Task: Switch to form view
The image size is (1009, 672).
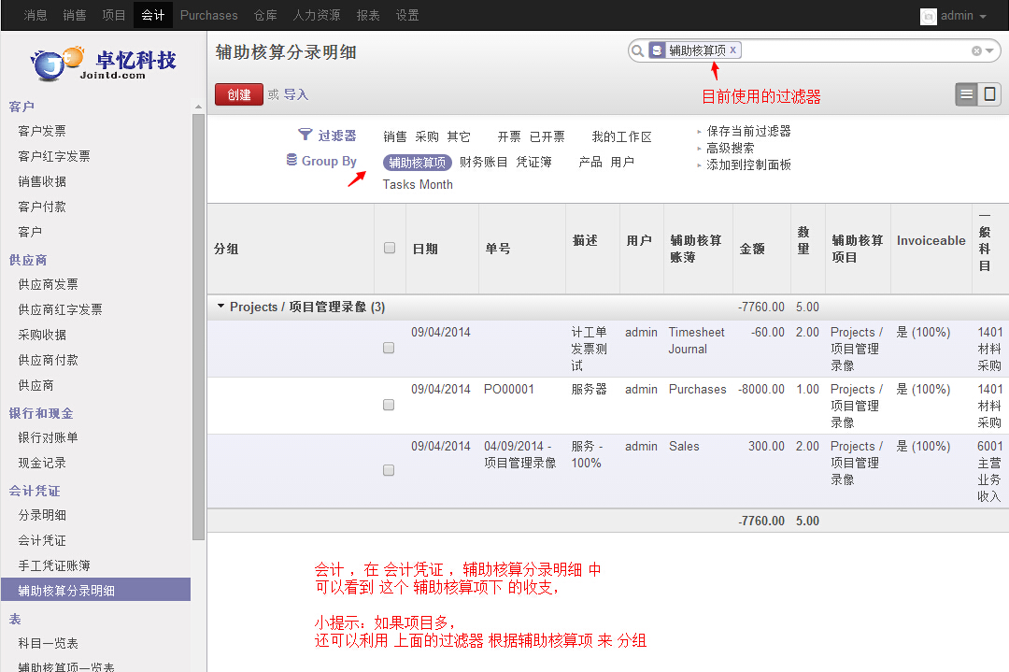Action: pyautogui.click(x=989, y=93)
